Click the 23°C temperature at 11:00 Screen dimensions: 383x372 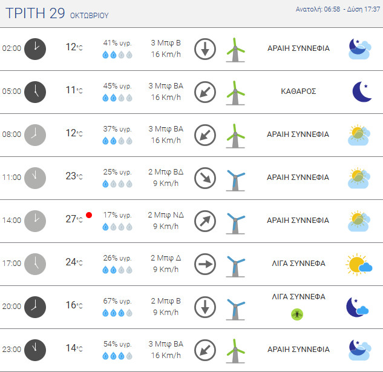pos(74,176)
